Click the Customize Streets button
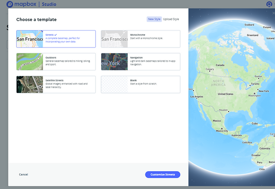The height and width of the screenshot is (189, 275). 162,174
